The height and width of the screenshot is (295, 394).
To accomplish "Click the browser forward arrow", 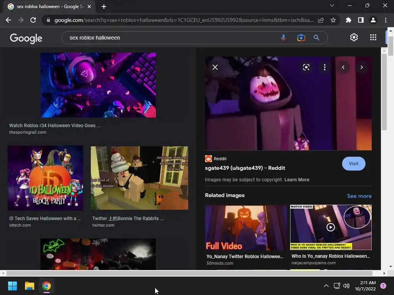I will coord(21,20).
